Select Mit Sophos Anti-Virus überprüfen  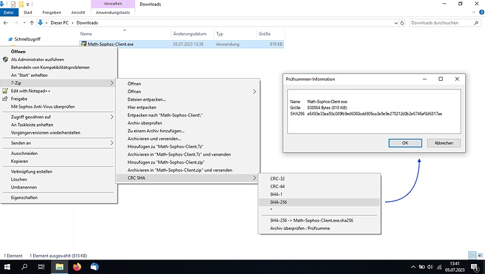[59, 107]
